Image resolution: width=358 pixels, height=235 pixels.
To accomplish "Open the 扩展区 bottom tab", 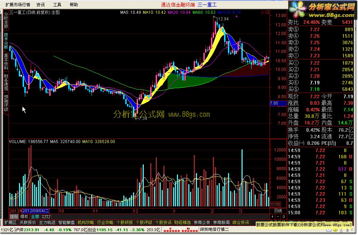I will (10, 222).
